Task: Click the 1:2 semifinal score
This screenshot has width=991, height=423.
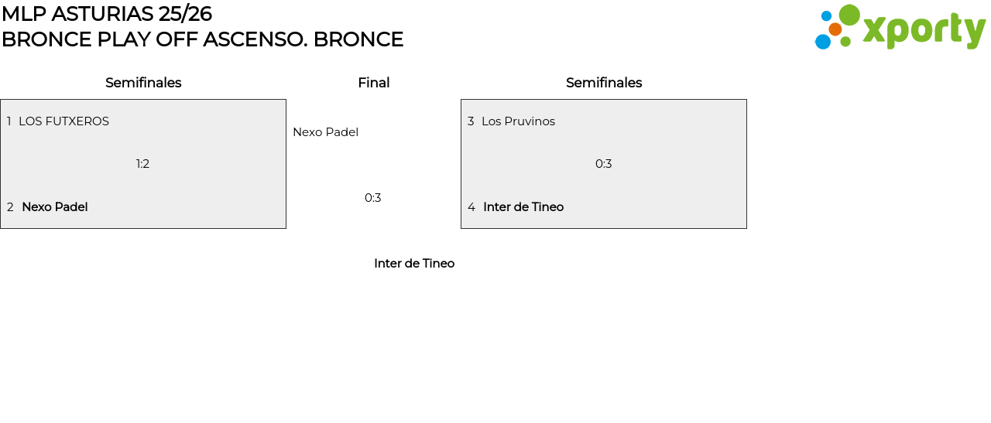Action: (142, 164)
